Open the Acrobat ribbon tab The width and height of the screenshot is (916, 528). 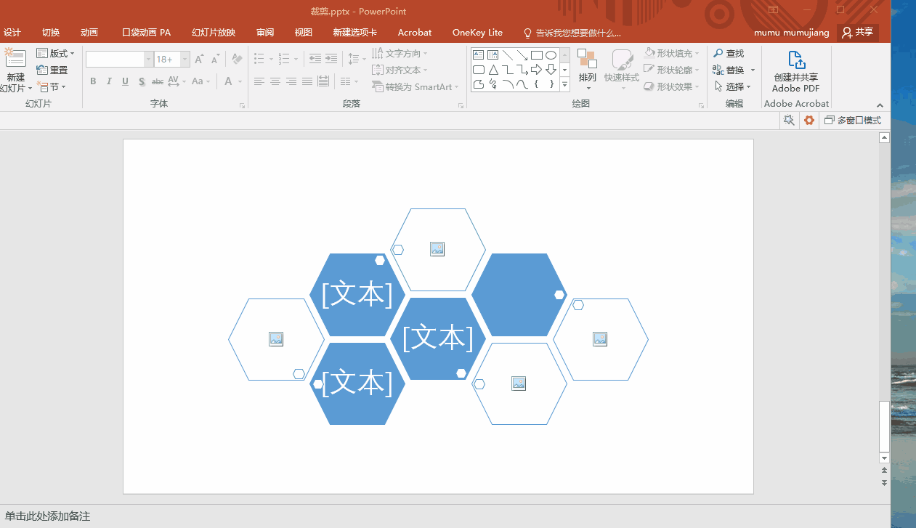point(415,33)
